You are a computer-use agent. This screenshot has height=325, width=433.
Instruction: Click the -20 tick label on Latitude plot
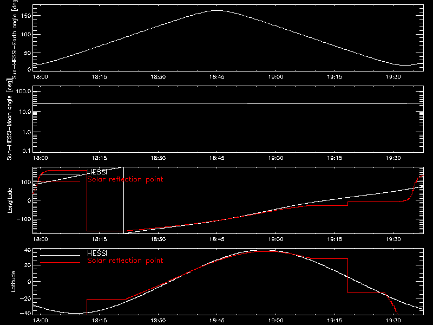tap(25, 298)
